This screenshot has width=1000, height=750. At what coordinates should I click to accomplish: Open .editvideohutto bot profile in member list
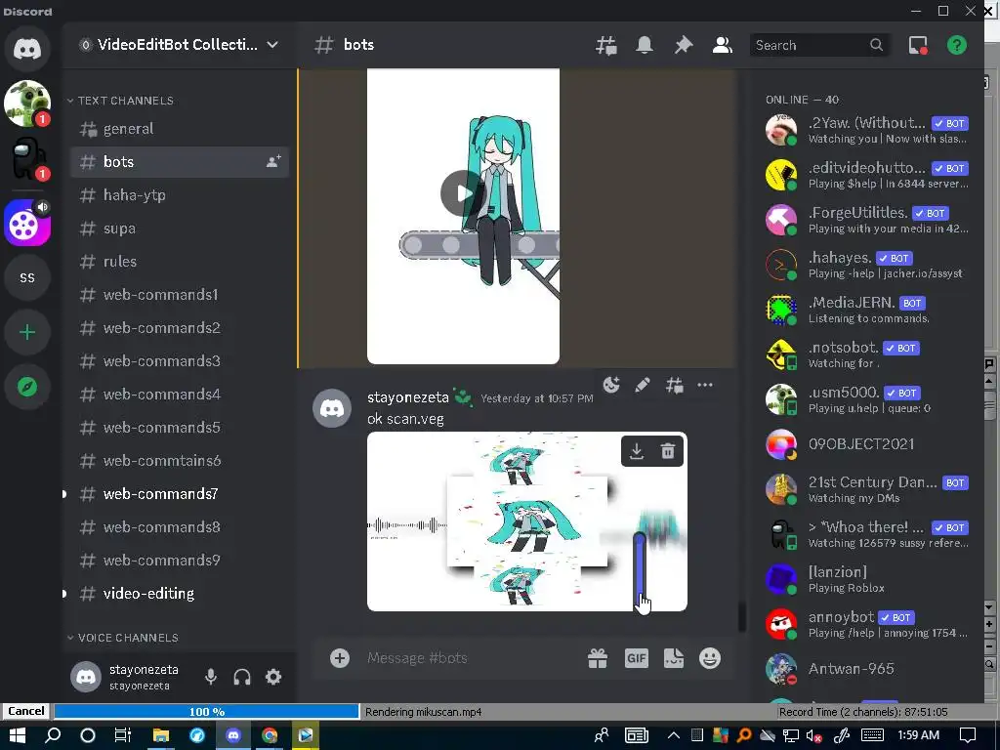pos(867,175)
